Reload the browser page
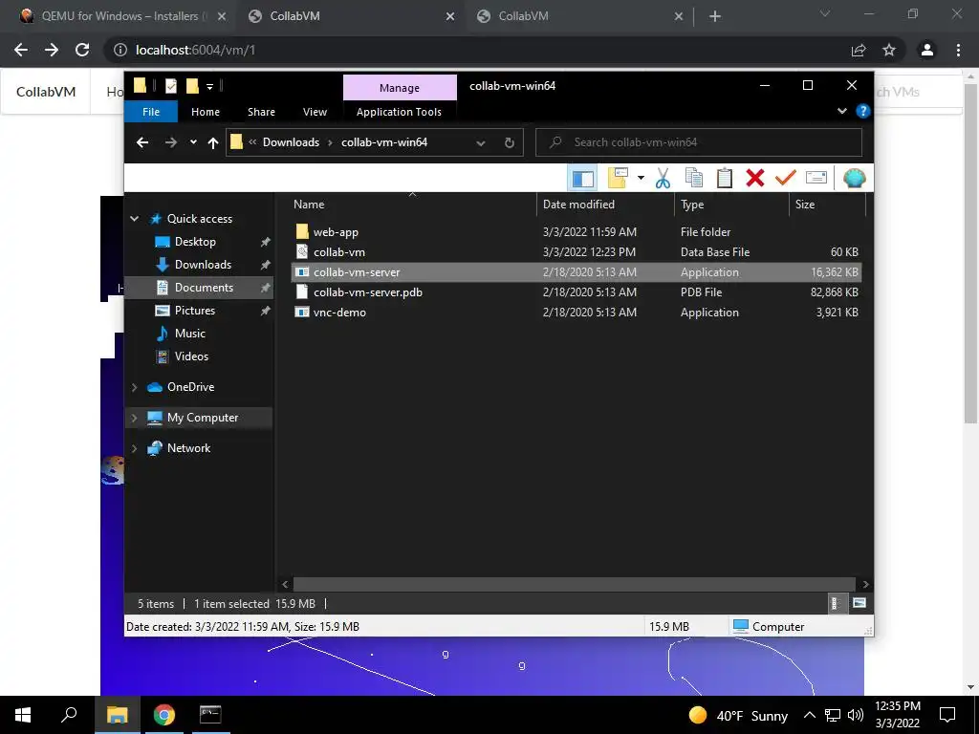979x734 pixels. tap(82, 50)
